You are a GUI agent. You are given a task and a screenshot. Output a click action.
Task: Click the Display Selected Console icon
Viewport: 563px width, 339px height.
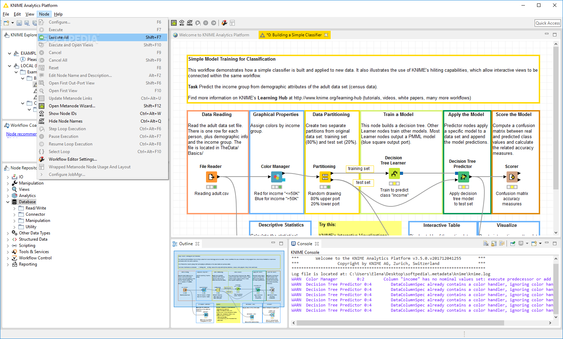(x=521, y=243)
